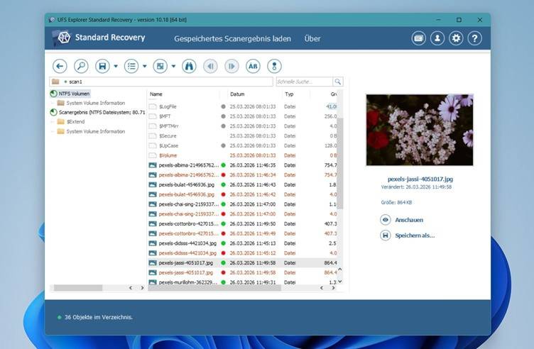Open settings via the gear icon

(457, 38)
